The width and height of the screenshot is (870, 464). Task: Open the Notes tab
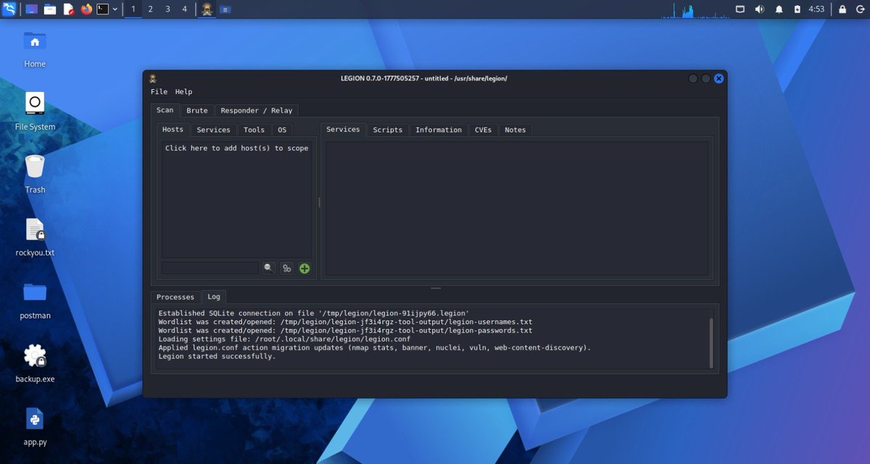(515, 130)
